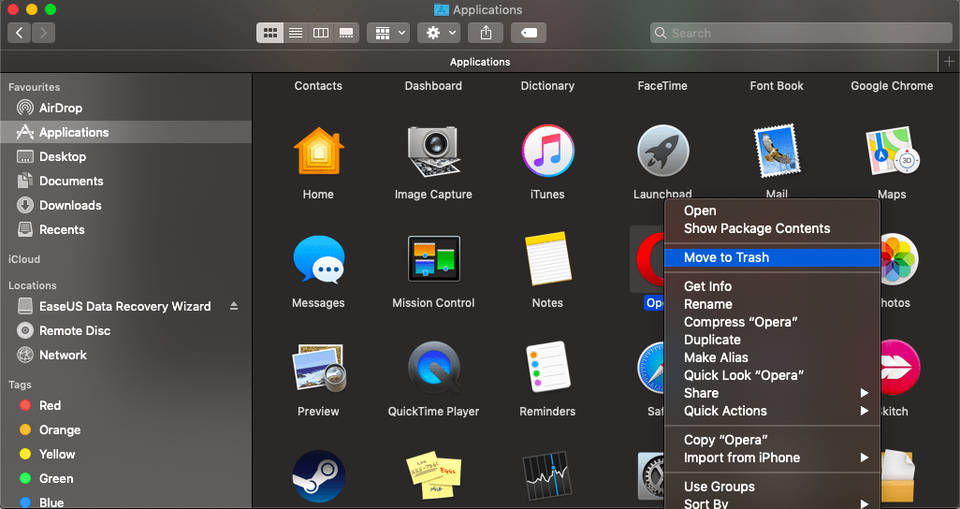Viewport: 960px width, 509px height.
Task: Select the Stocks chart icon
Action: pos(547,476)
